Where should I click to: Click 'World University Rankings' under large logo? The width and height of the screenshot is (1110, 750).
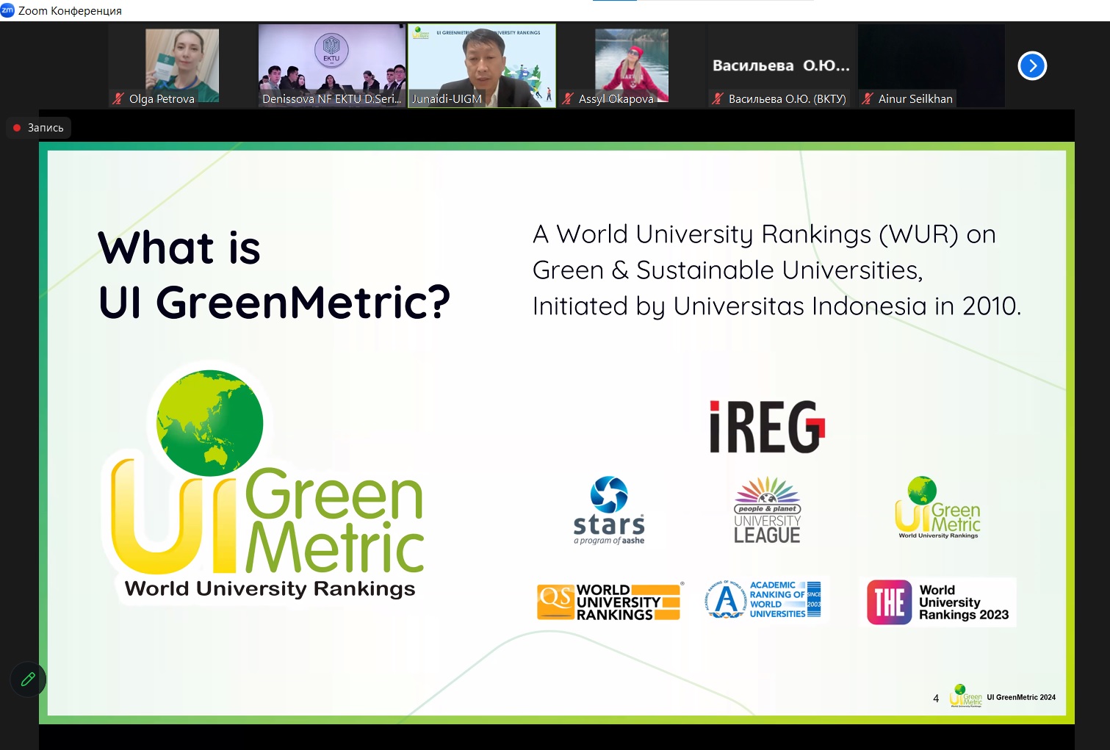coord(270,588)
